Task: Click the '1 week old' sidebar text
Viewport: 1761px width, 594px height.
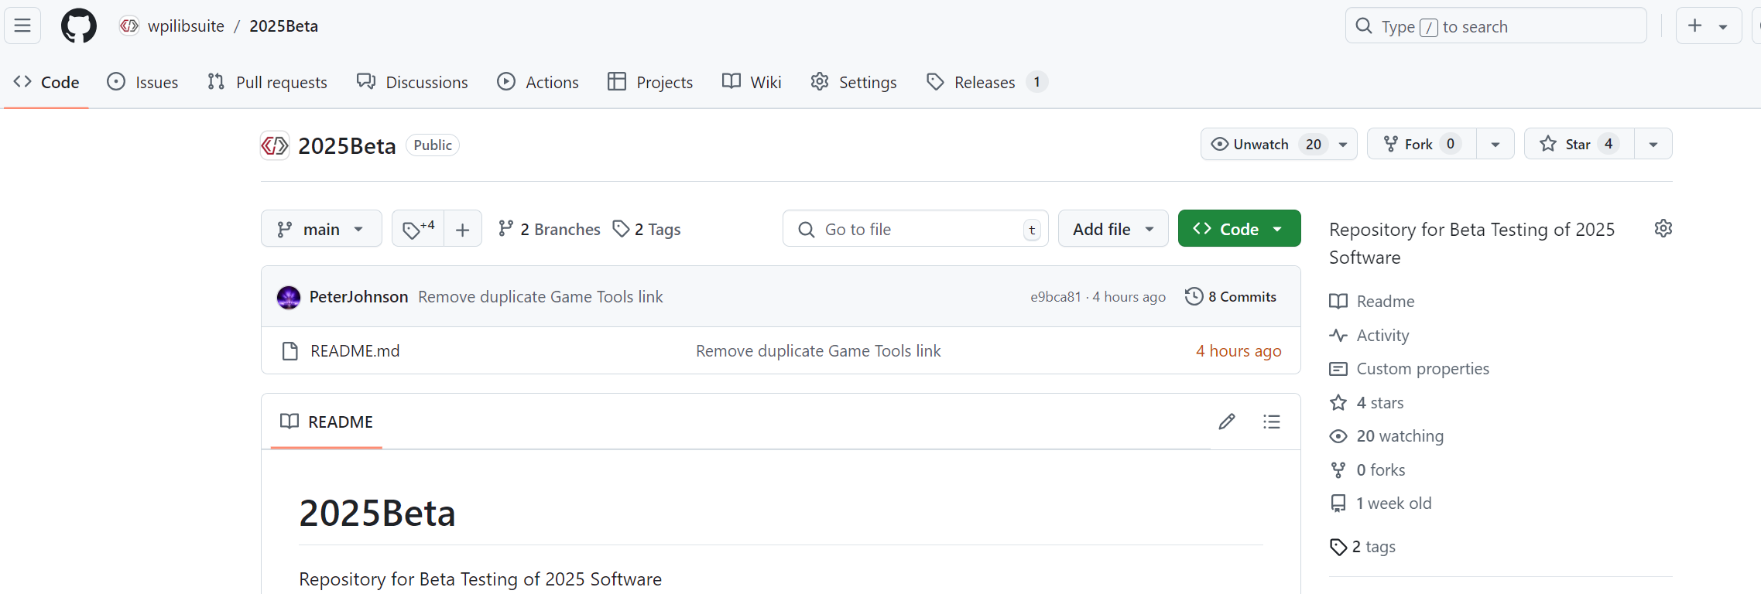Action: click(1394, 504)
